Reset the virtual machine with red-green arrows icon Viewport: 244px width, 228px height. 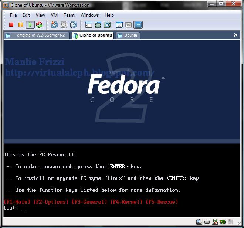39,25
